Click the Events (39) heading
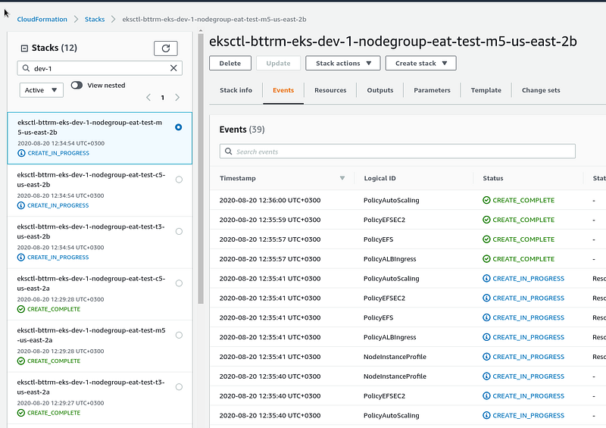The image size is (606, 428). pyautogui.click(x=242, y=130)
